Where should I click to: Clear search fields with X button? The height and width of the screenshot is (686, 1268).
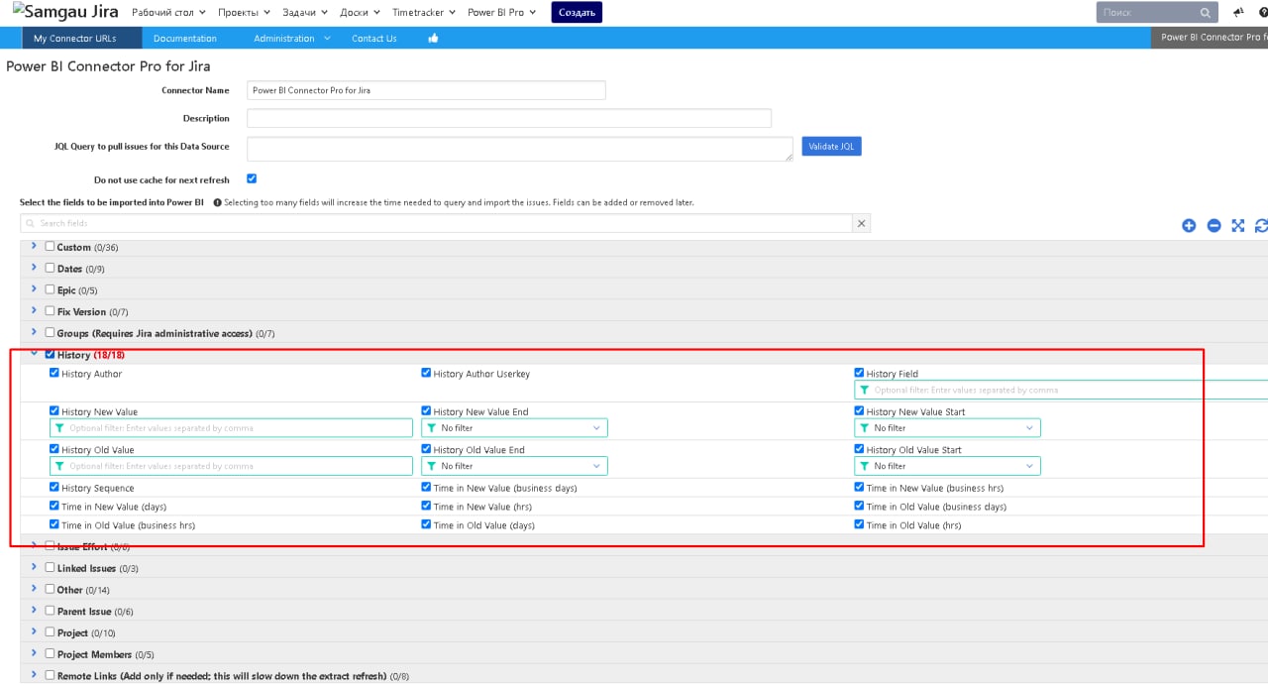[x=861, y=223]
